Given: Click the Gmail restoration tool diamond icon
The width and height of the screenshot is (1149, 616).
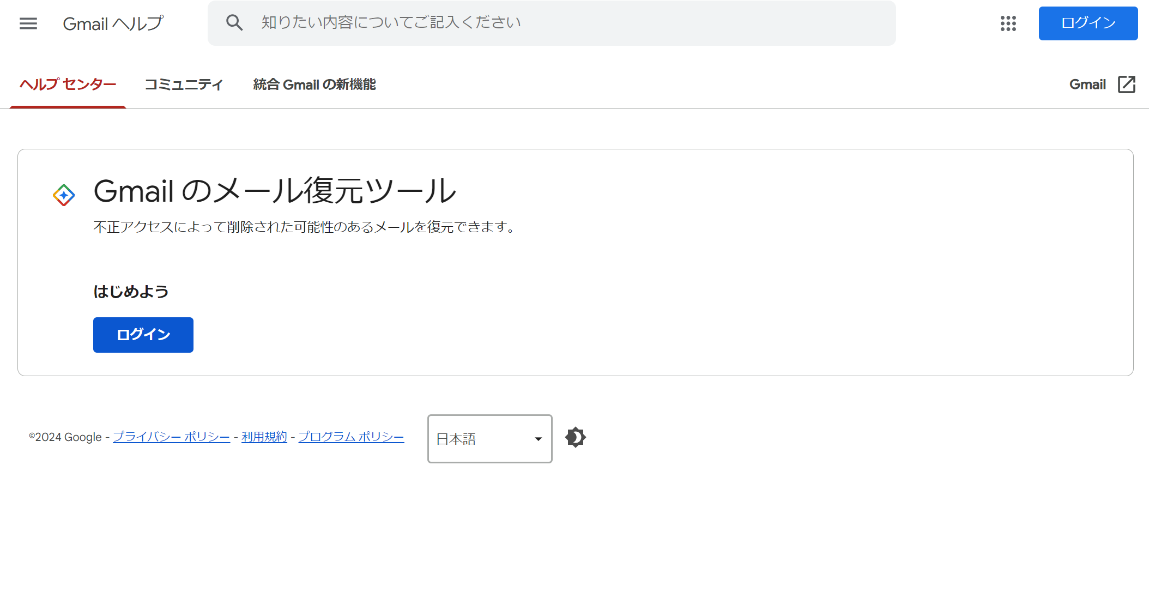Looking at the screenshot, I should coord(64,194).
